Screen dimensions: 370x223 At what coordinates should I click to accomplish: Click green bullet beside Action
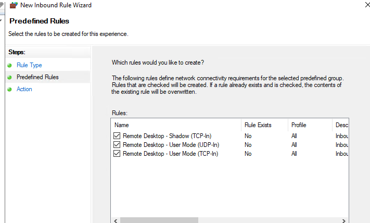tap(9, 89)
